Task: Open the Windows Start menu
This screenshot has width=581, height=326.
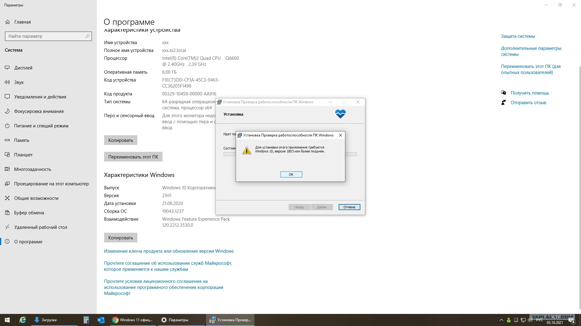Action: (7, 320)
